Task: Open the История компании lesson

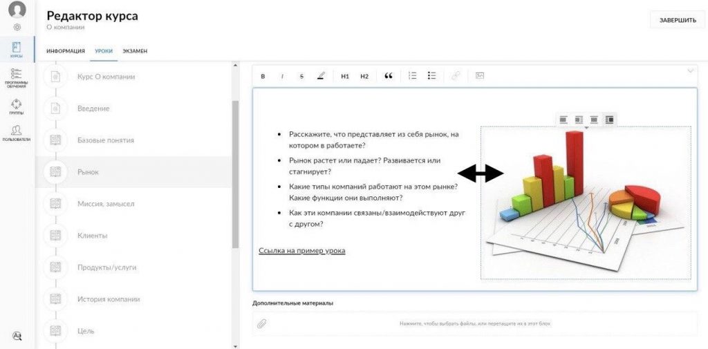Action: pos(133,299)
